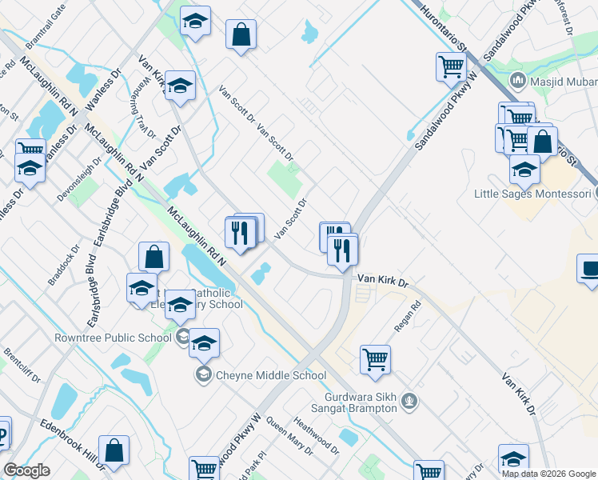598x480 pixels.
Task: Select the Cheyne Middle School place icon
Action: 204,375
